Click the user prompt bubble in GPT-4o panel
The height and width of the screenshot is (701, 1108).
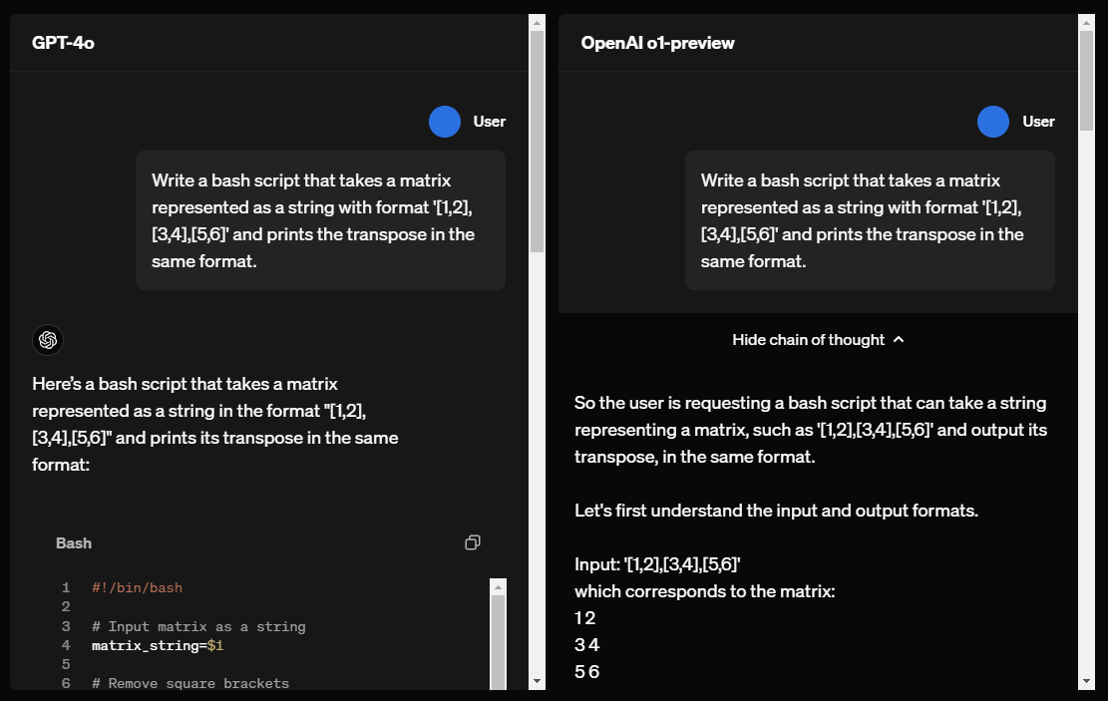319,219
